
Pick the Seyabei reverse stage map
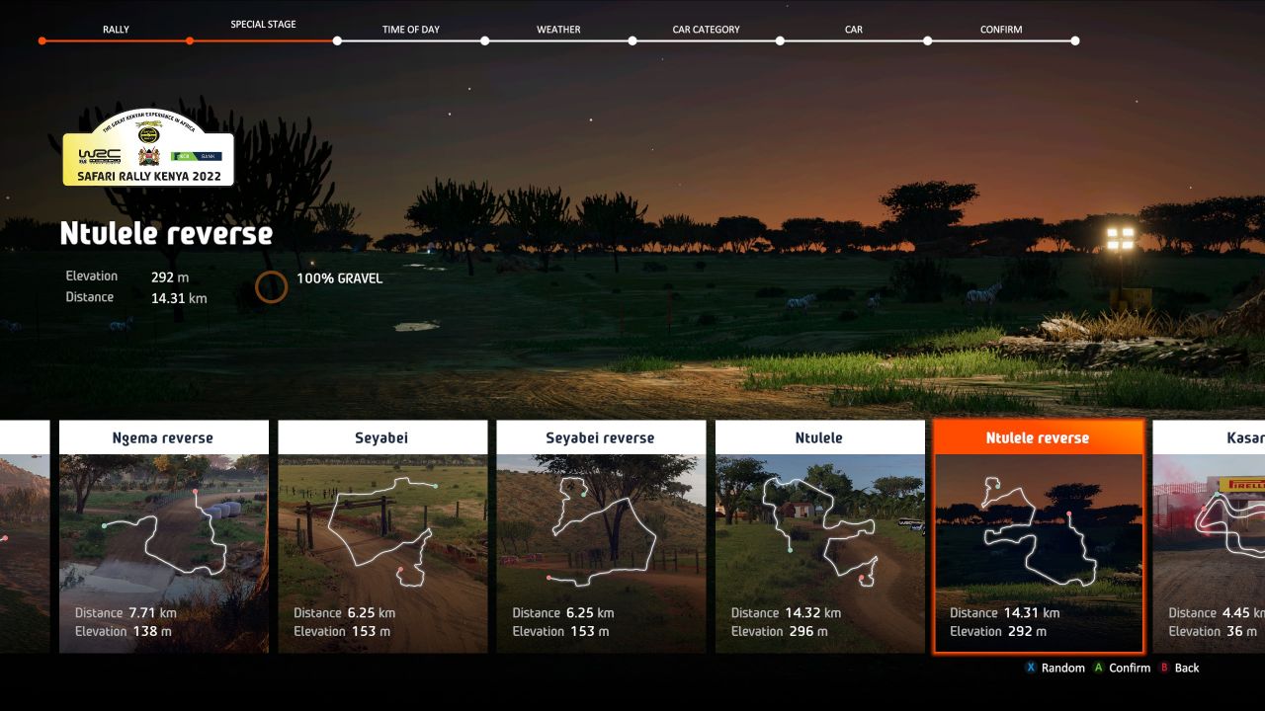pyautogui.click(x=601, y=538)
